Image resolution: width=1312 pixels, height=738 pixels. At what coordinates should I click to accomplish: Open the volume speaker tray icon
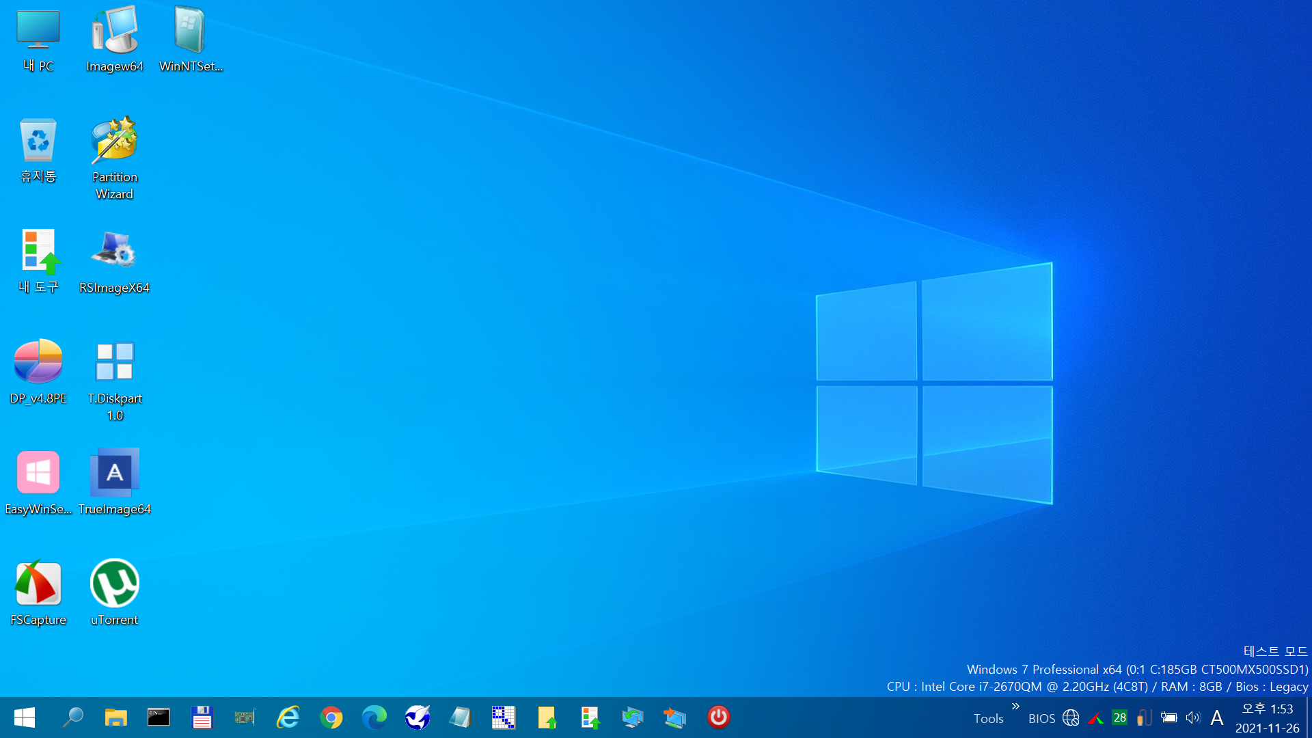[x=1193, y=717]
